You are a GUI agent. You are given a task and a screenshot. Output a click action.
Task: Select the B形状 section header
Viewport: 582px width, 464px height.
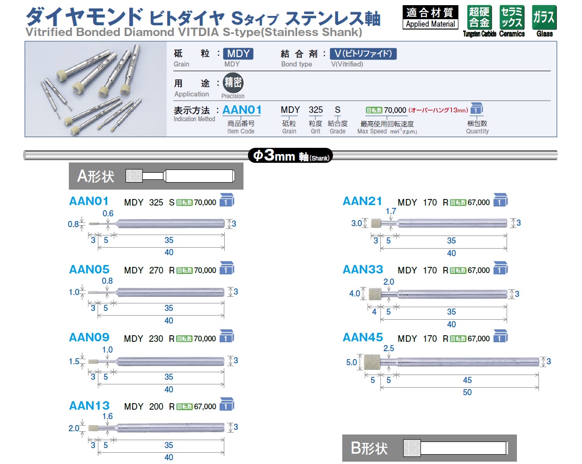pyautogui.click(x=369, y=448)
